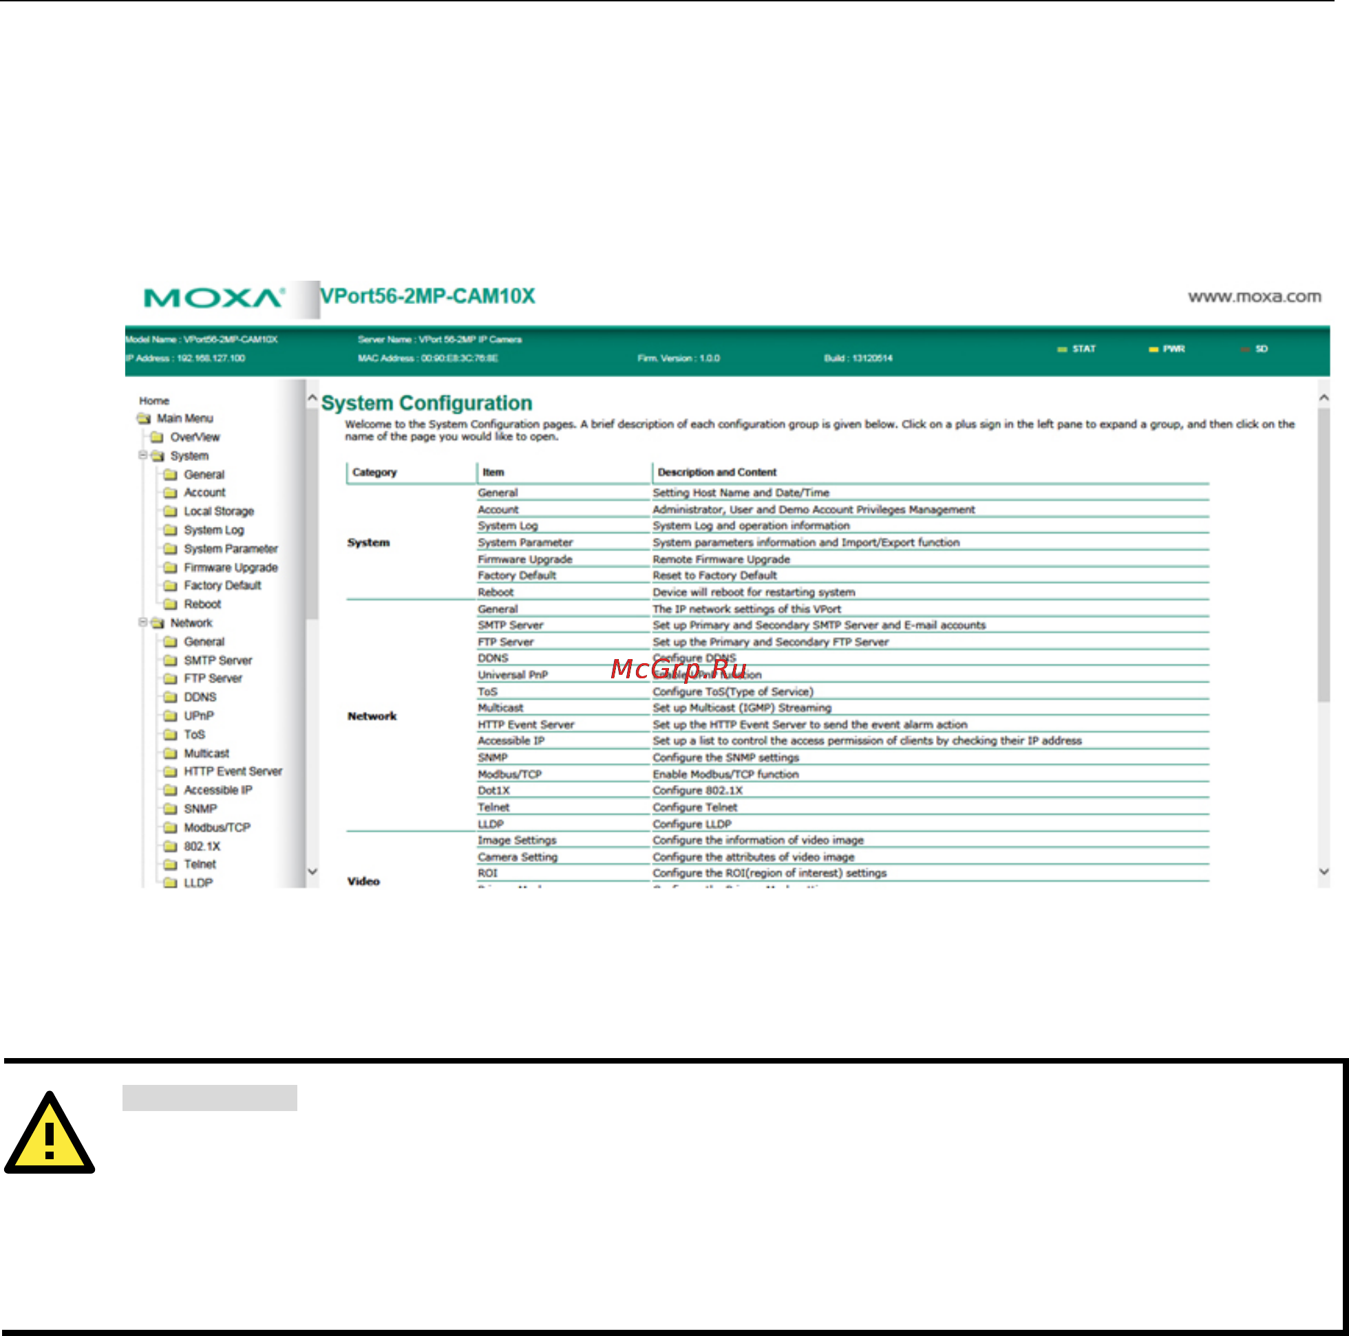Click the PWR status indicator
This screenshot has height=1336, width=1349.
[1167, 349]
